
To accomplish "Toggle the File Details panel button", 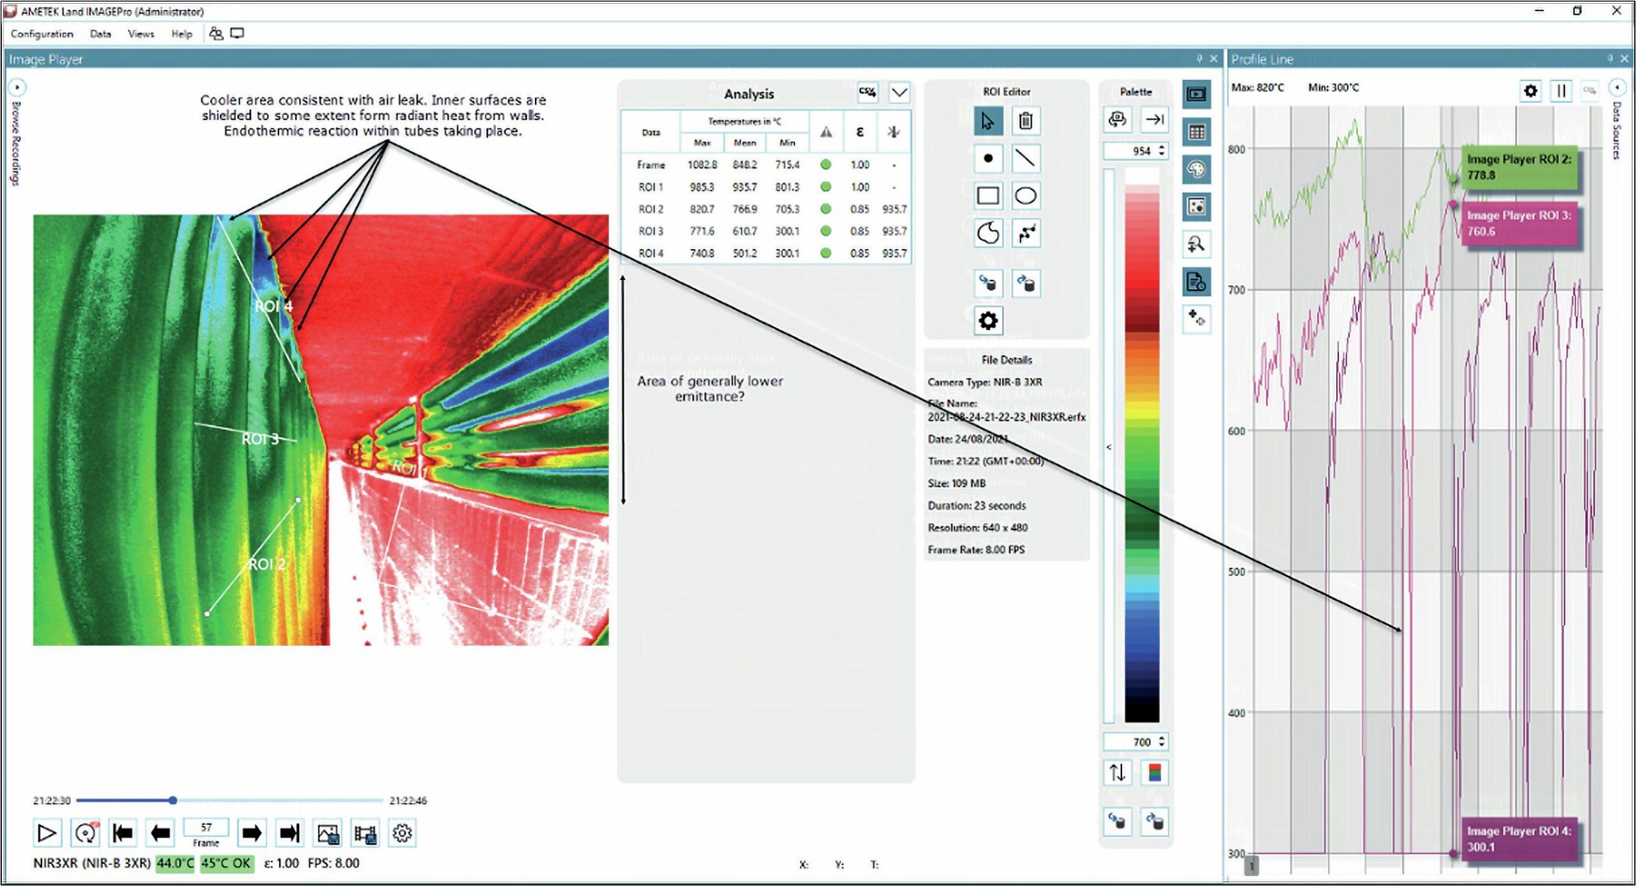I will click(x=1196, y=281).
